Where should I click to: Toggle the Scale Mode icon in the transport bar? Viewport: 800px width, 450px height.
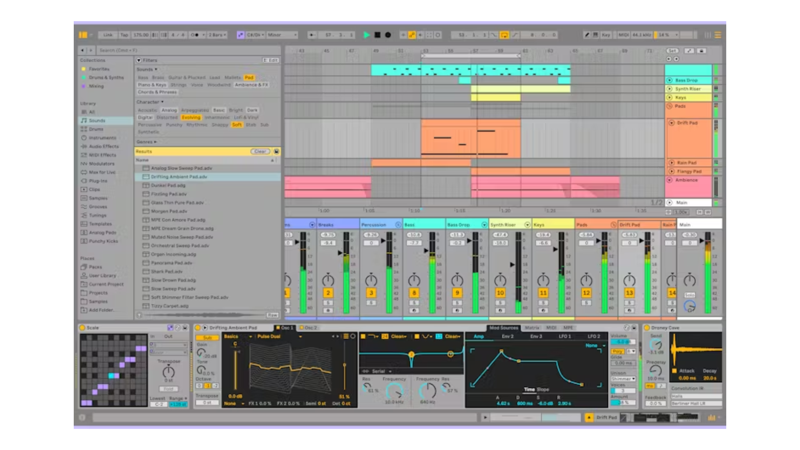(x=240, y=35)
